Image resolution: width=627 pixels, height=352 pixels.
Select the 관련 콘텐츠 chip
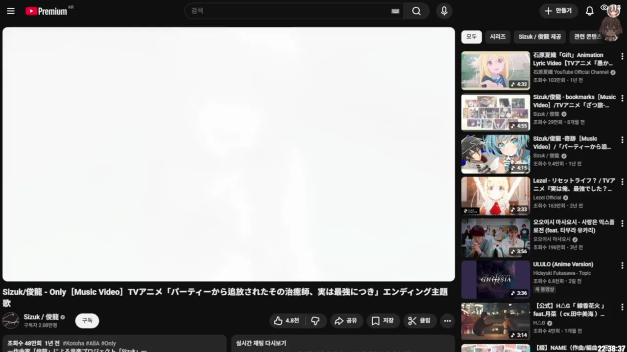(587, 37)
